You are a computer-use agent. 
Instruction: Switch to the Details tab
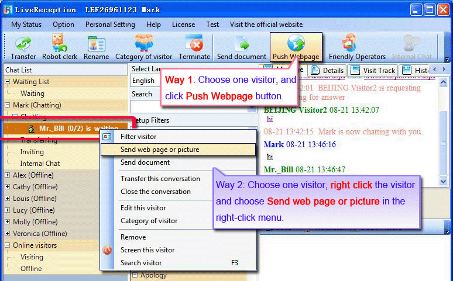pos(327,70)
